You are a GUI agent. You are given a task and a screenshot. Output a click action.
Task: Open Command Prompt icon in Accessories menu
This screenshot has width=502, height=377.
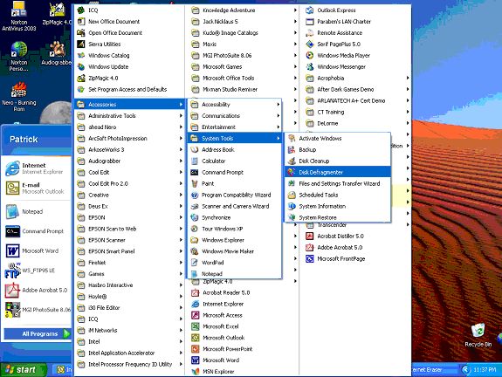tap(195, 172)
